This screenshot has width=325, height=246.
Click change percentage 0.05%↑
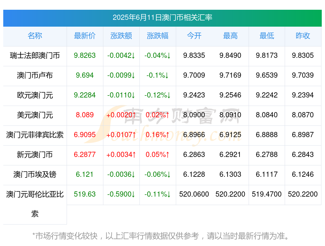[x=158, y=155]
